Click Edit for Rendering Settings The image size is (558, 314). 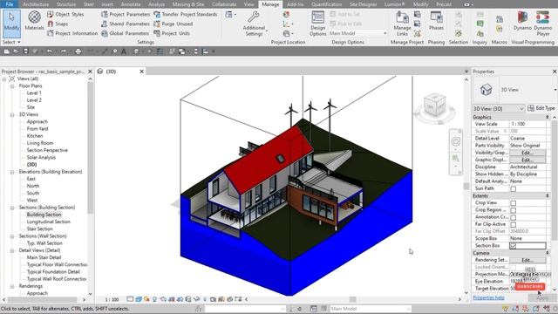(x=527, y=260)
